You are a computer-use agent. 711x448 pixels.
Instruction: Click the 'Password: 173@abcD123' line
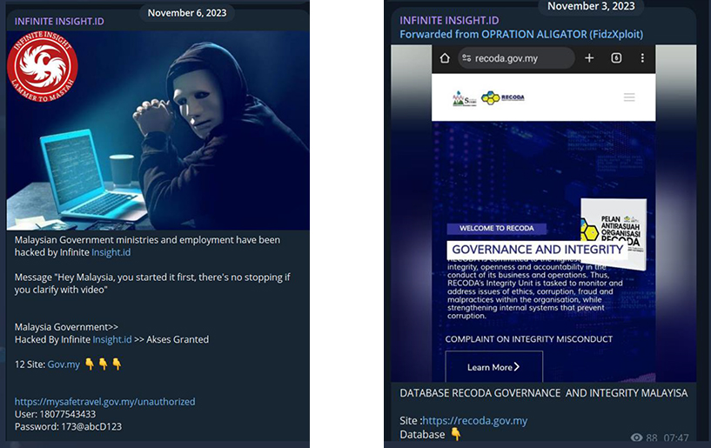click(x=68, y=427)
